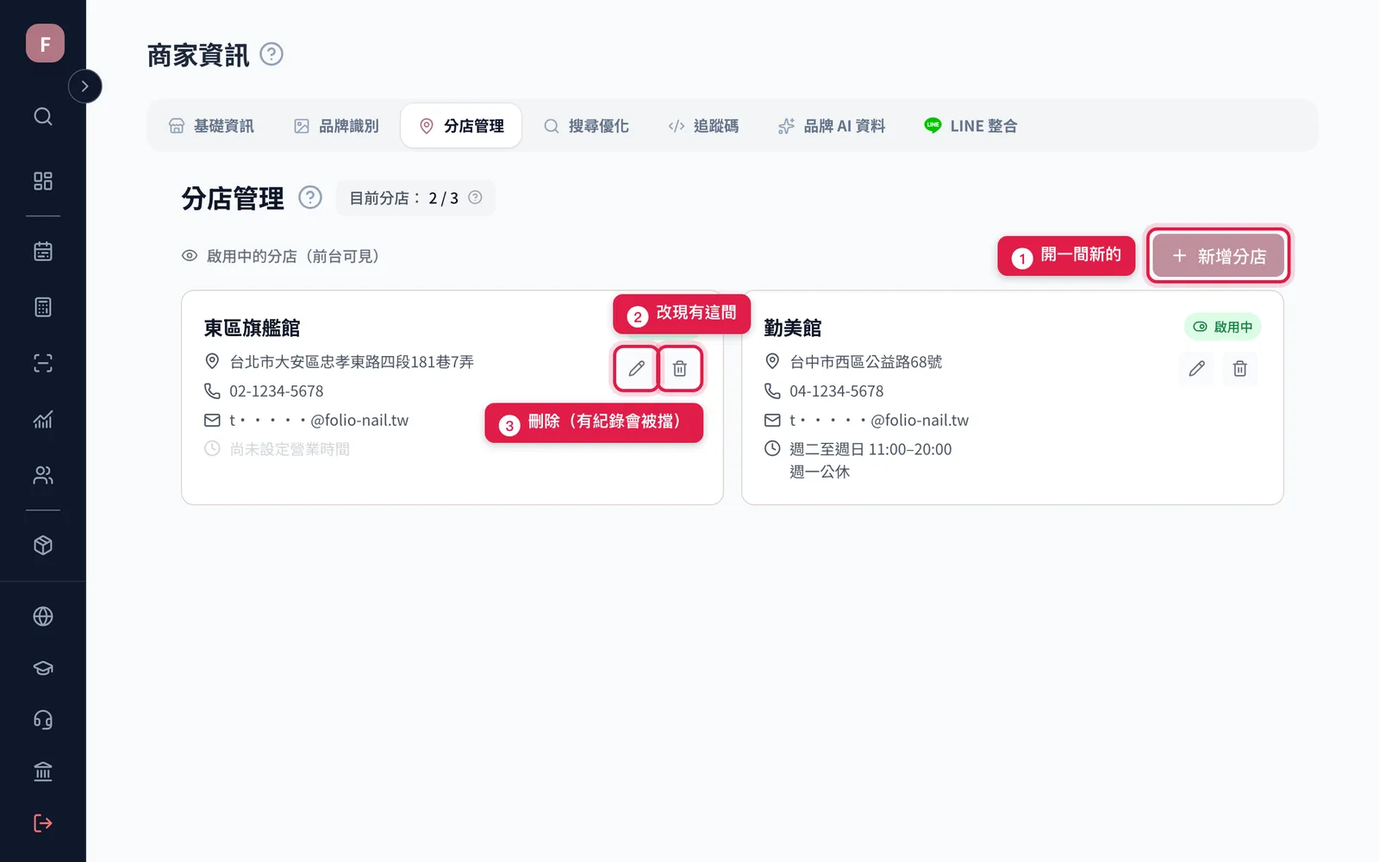Open search from the sidebar magnifier icon
The width and height of the screenshot is (1379, 862).
(x=43, y=116)
